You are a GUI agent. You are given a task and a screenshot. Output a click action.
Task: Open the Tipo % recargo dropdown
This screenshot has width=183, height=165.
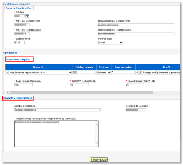158,73
